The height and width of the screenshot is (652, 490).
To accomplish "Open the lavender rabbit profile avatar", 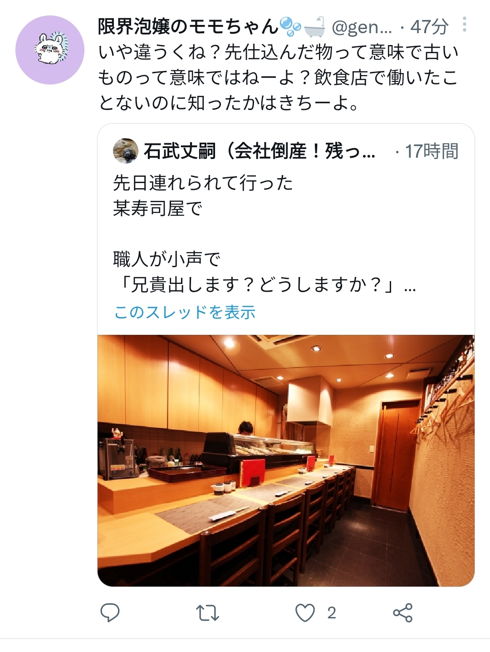I will point(50,50).
